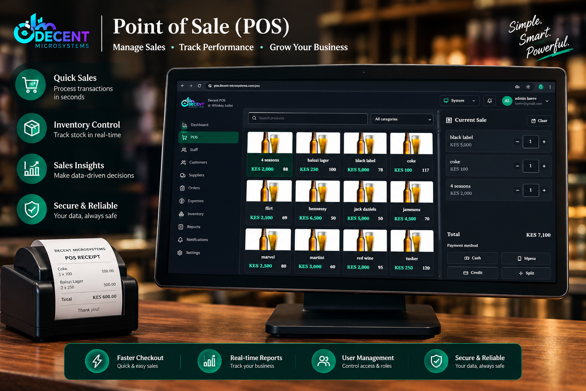The height and width of the screenshot is (391, 586).
Task: Decrease 4 seasons quantity in sale
Action: [517, 190]
